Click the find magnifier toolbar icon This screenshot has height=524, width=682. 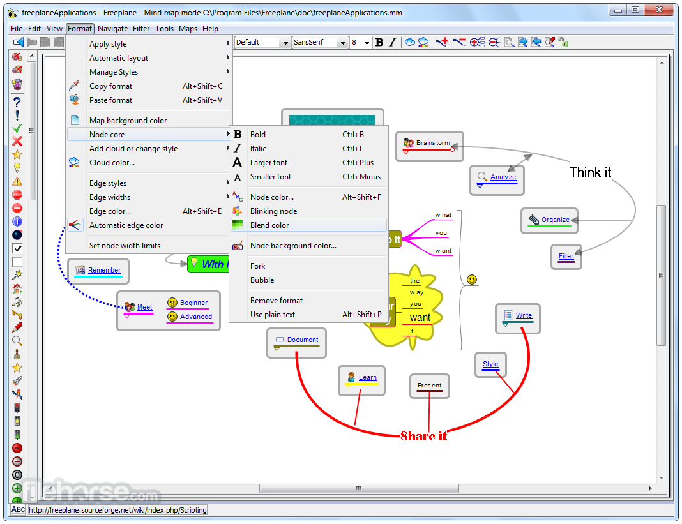[509, 42]
